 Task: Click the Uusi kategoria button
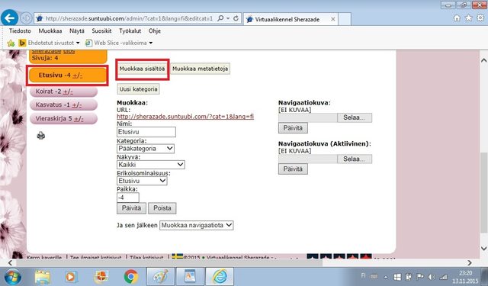(139, 89)
